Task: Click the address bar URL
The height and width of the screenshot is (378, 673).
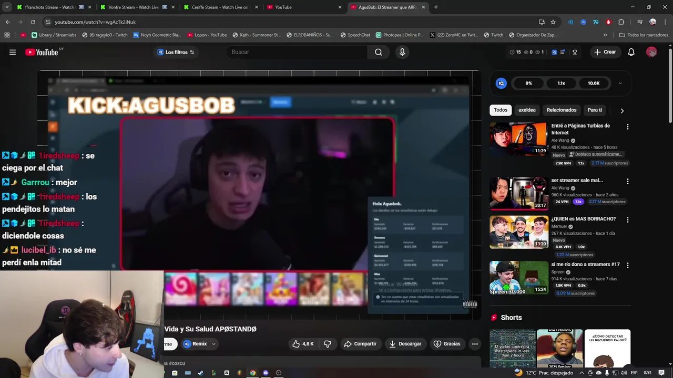Action: pyautogui.click(x=95, y=22)
